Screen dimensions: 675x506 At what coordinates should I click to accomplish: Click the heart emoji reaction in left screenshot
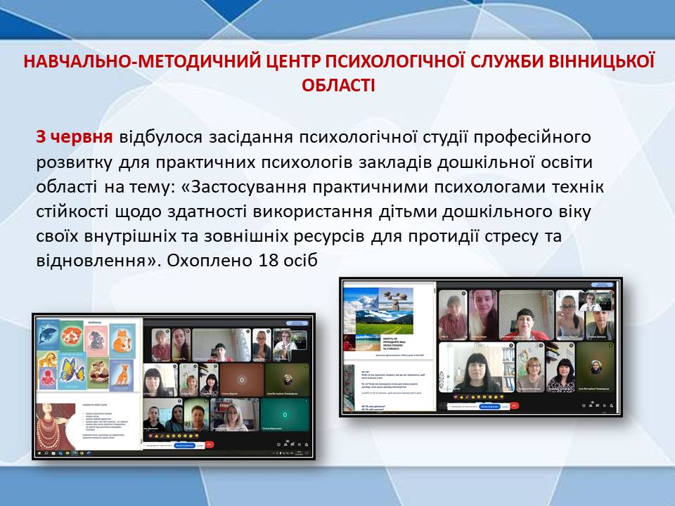point(150,436)
